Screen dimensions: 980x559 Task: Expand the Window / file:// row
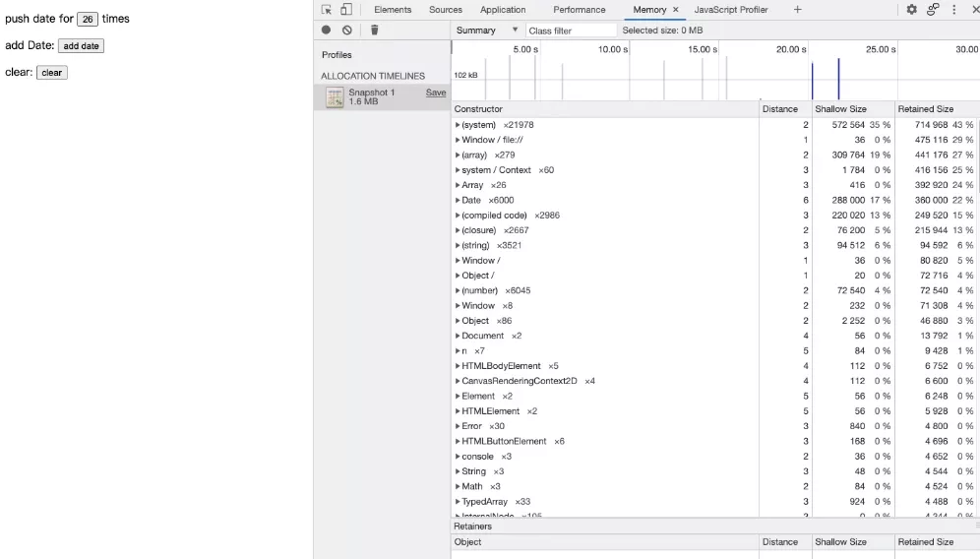click(458, 140)
